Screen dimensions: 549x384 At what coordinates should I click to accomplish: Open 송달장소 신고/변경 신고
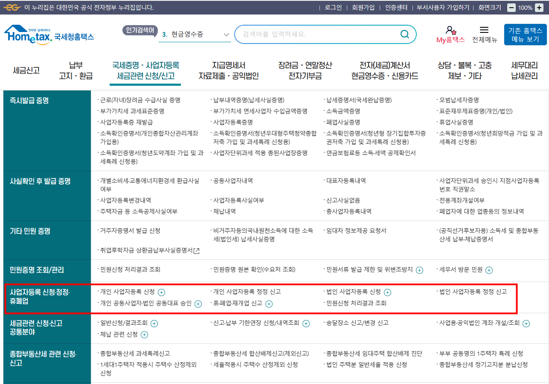tap(357, 323)
